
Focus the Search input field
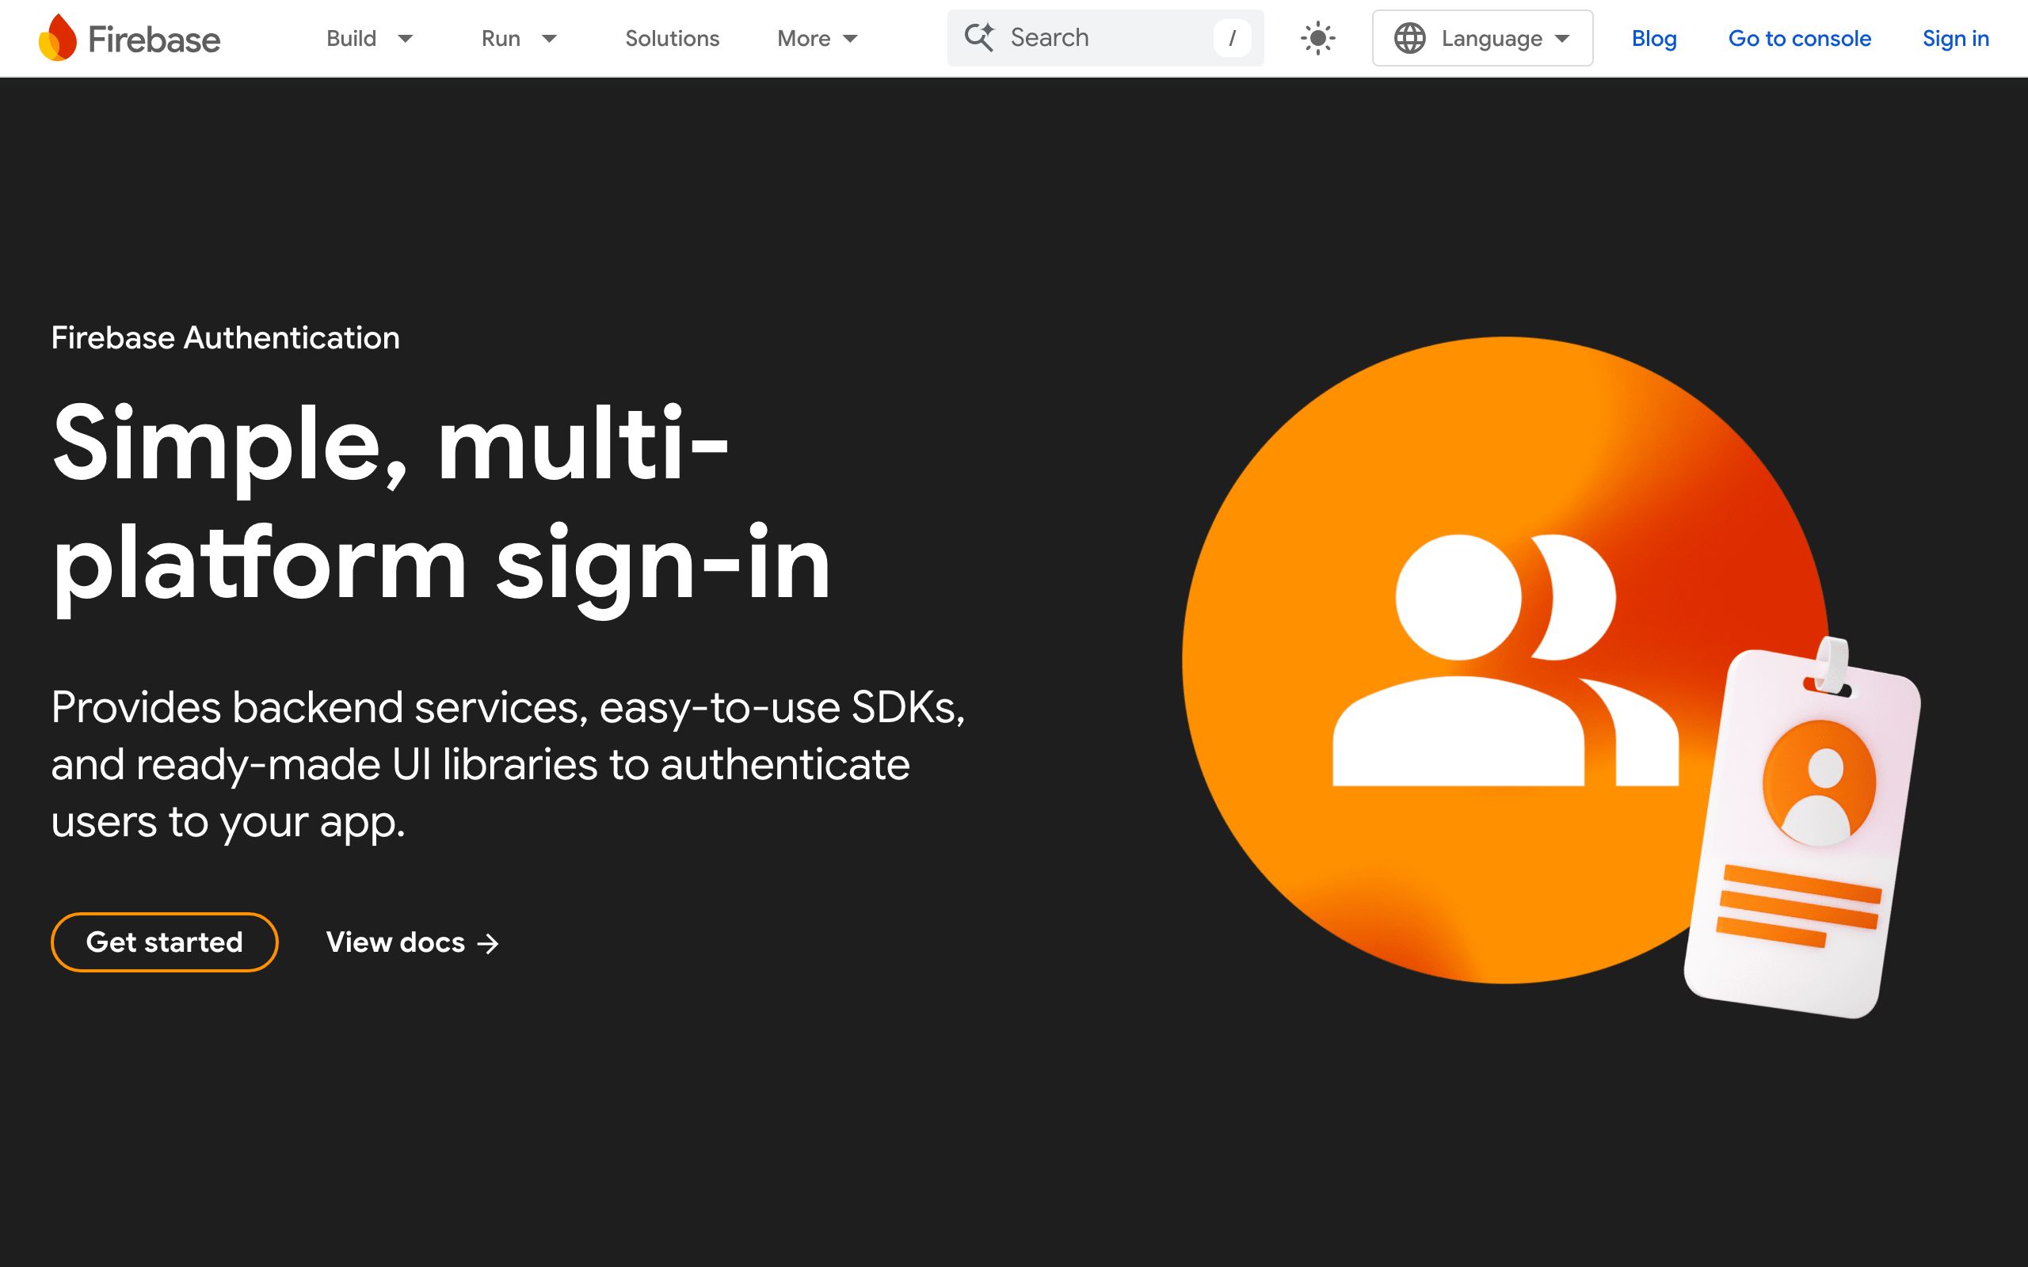(1104, 38)
